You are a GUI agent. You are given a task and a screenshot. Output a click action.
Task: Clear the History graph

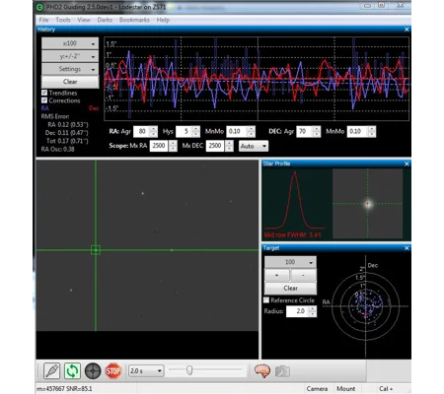pyautogui.click(x=70, y=82)
